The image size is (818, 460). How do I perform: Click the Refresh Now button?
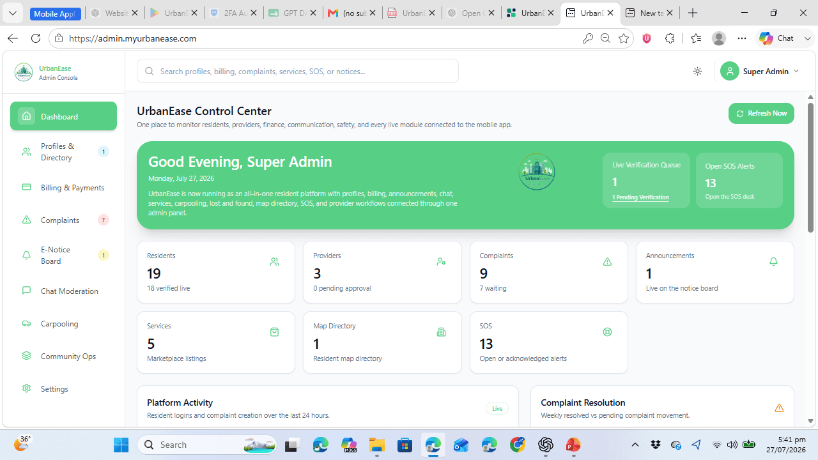(761, 114)
